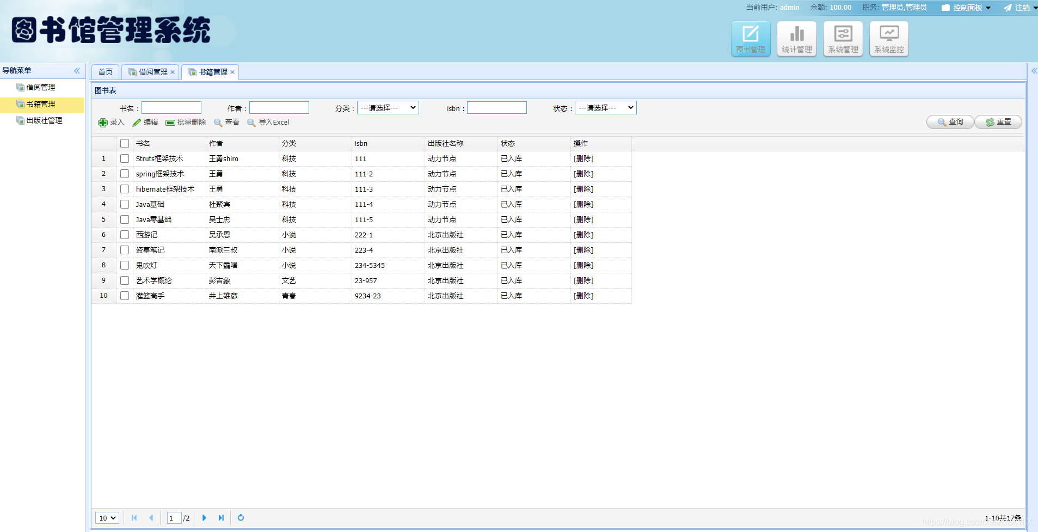The width and height of the screenshot is (1038, 532).
Task: Focus the 书名 input field
Action: [171, 108]
